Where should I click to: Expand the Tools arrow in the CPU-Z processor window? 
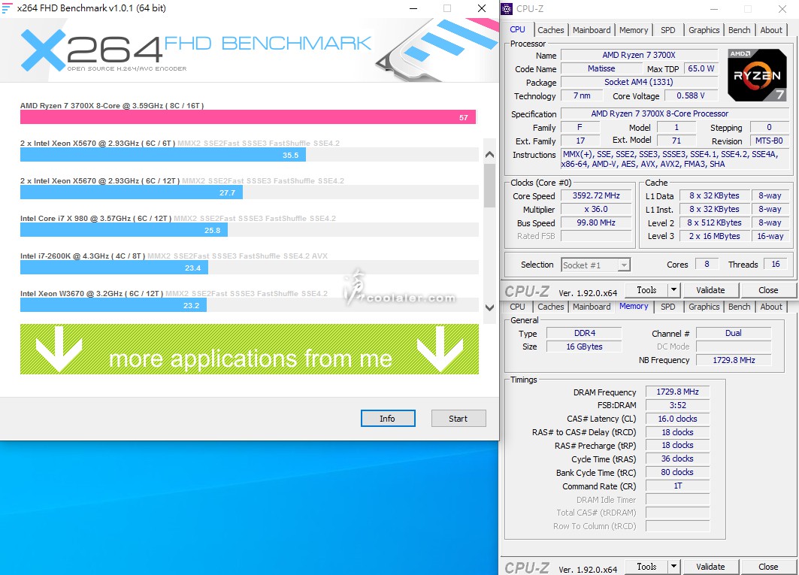[x=673, y=290]
